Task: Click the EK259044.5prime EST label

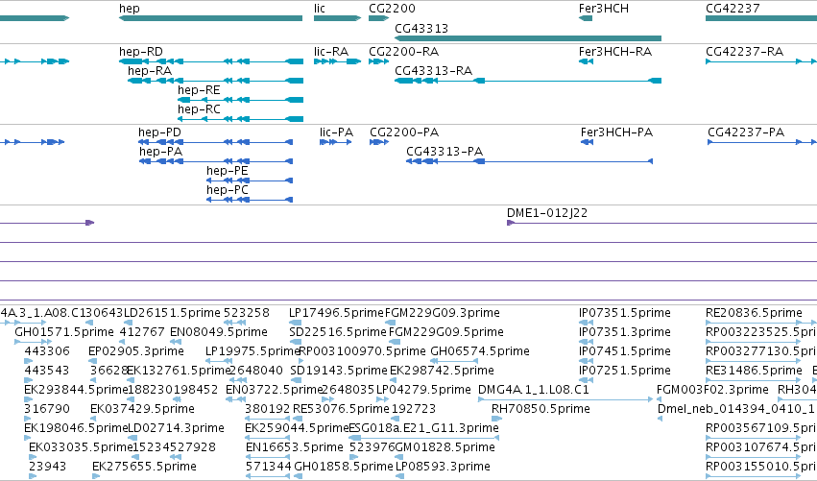Action: coord(297,428)
